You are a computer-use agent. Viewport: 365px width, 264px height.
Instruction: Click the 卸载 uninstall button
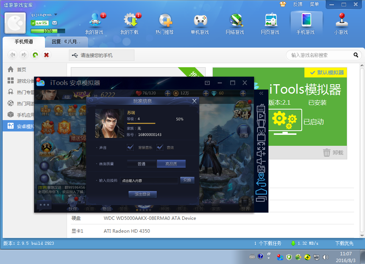click(x=333, y=153)
